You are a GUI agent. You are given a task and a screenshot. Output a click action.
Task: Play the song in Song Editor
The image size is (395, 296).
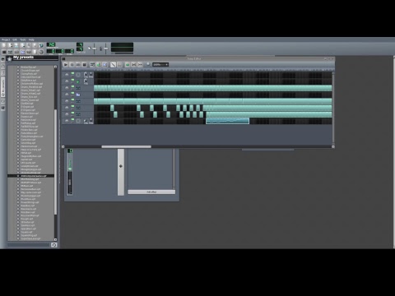tap(66, 65)
